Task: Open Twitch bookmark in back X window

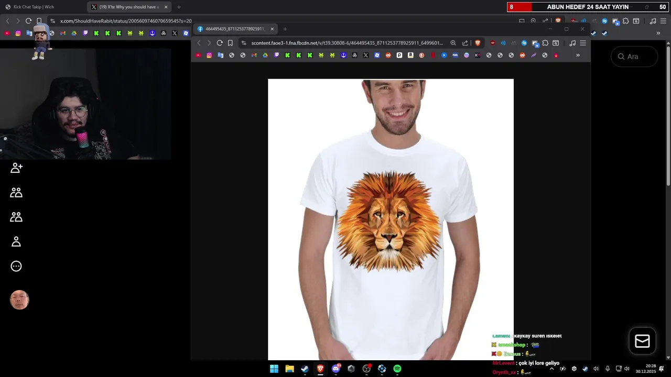Action: [x=85, y=33]
